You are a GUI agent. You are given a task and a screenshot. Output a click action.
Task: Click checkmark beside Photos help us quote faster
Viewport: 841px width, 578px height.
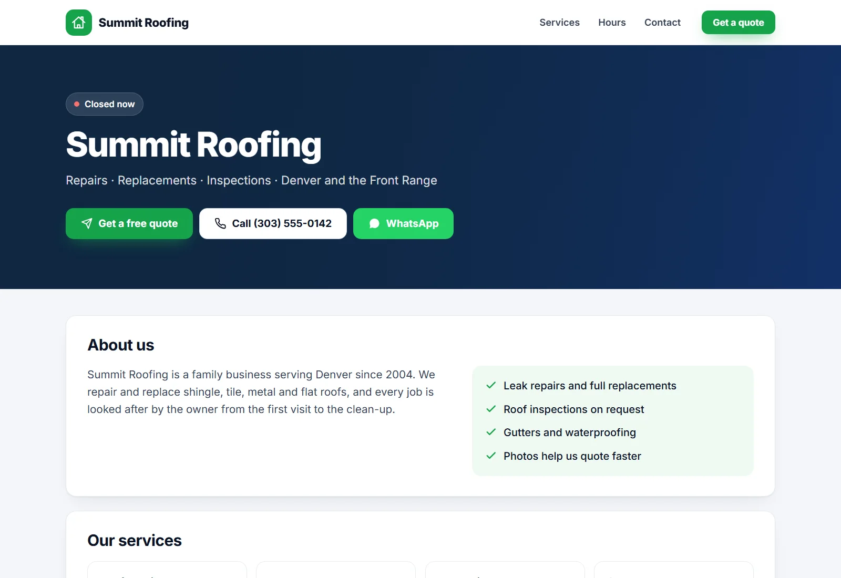point(491,456)
